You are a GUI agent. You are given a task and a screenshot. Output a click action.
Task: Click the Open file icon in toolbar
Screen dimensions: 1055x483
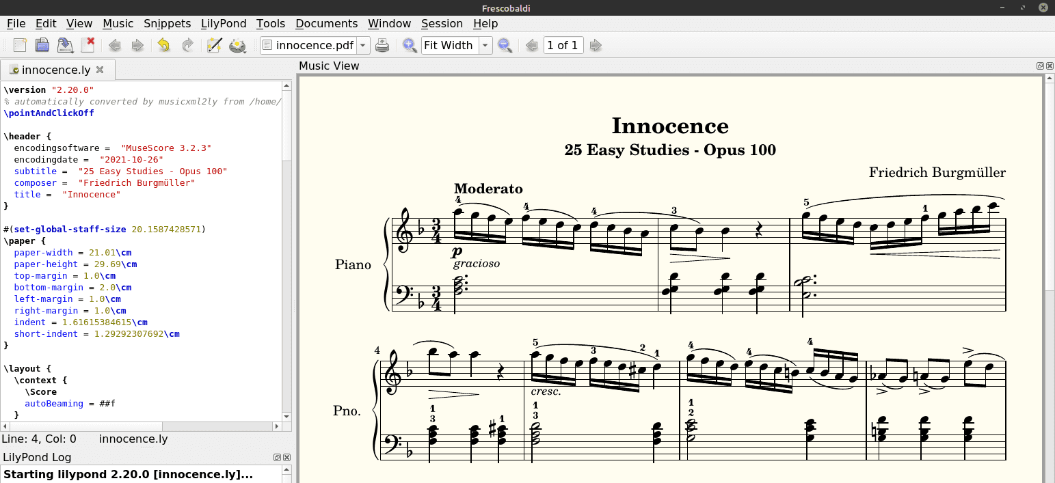coord(42,45)
